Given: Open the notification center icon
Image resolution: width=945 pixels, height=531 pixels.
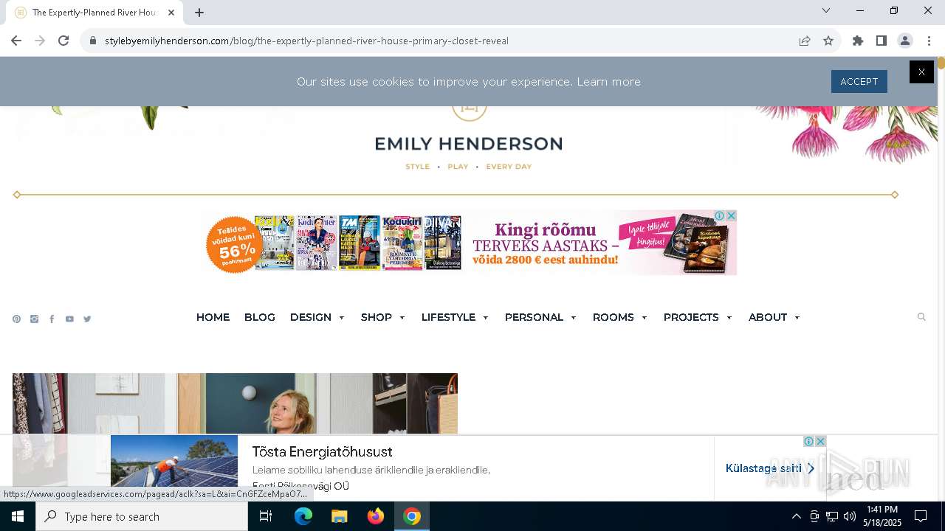Looking at the screenshot, I should click(921, 516).
